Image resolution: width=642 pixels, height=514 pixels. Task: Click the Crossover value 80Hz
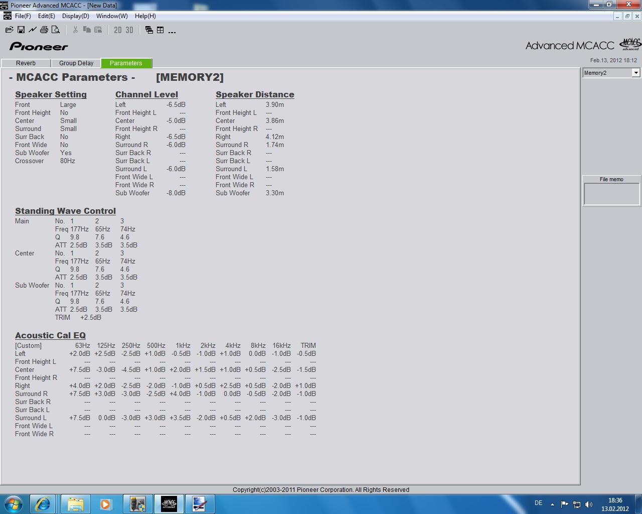point(68,161)
